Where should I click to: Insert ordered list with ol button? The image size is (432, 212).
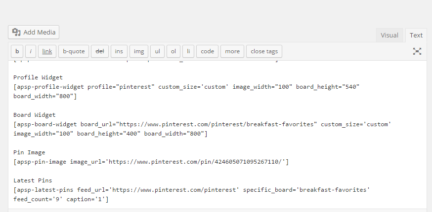pos(173,51)
